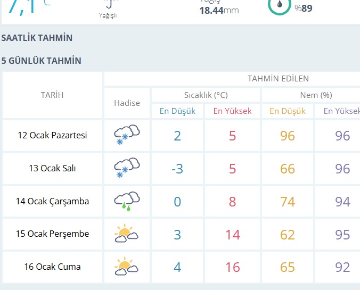Click the humidity droplet gauge icon

pos(280,5)
